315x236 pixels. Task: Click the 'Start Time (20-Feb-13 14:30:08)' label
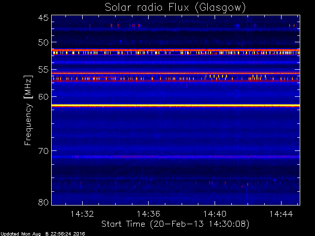(x=175, y=224)
